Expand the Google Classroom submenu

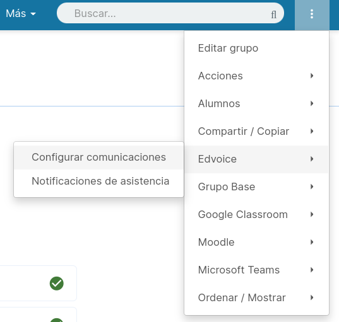click(256, 214)
